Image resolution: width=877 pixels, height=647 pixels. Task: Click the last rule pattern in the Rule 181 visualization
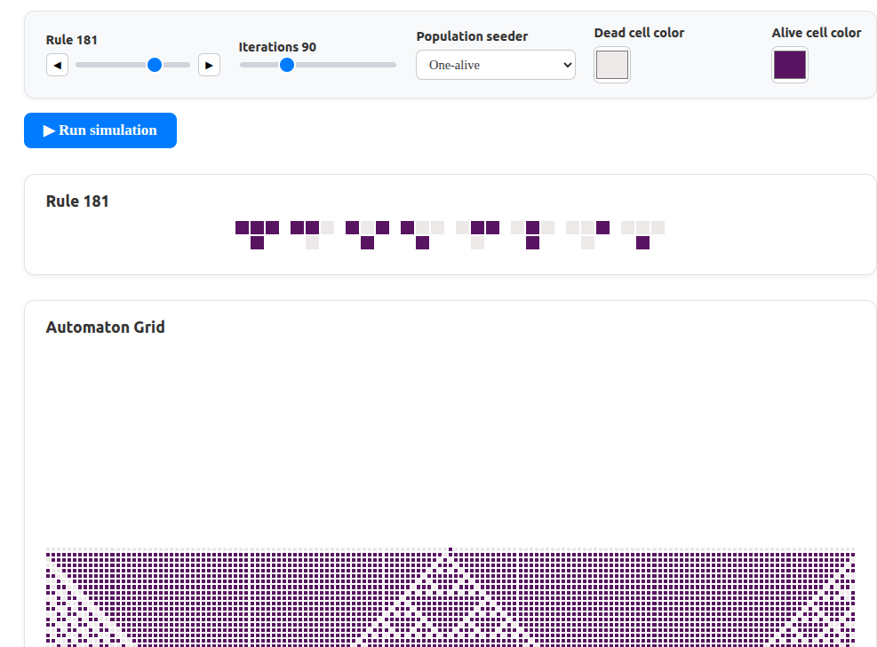tap(642, 227)
